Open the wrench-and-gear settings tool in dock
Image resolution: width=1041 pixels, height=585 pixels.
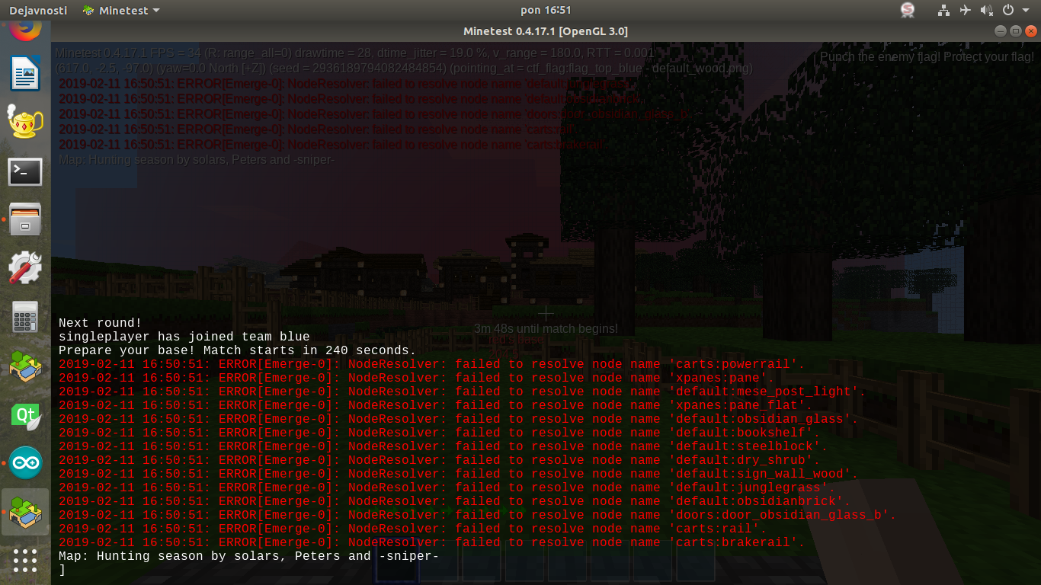click(25, 268)
